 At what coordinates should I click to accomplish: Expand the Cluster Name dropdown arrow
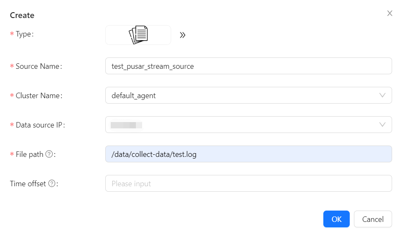382,95
